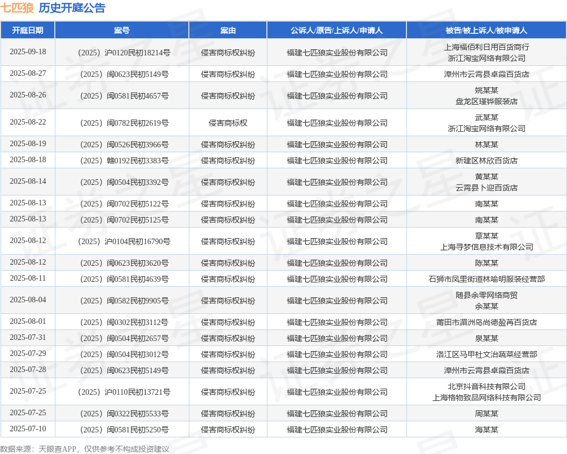Click case number 闽0623民初3620号
567x454 pixels.
(x=124, y=263)
